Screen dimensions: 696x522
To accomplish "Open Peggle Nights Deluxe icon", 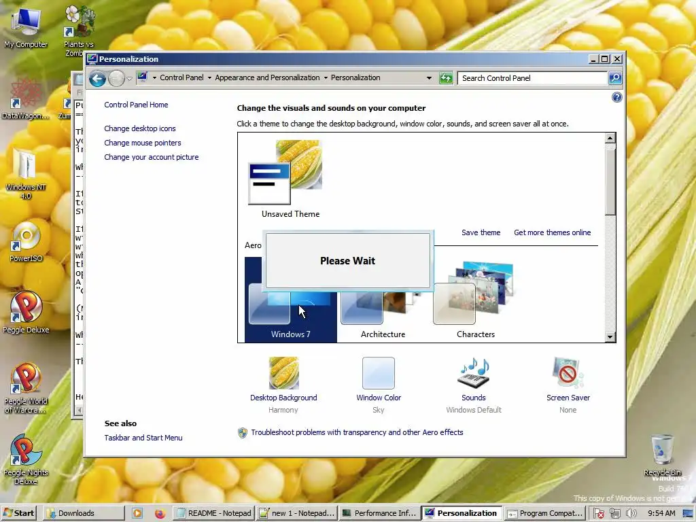I will tap(26, 460).
